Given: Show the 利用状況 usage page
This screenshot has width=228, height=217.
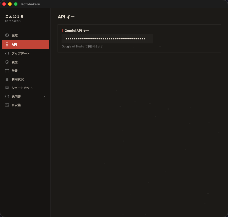Looking at the screenshot, I should click(18, 79).
